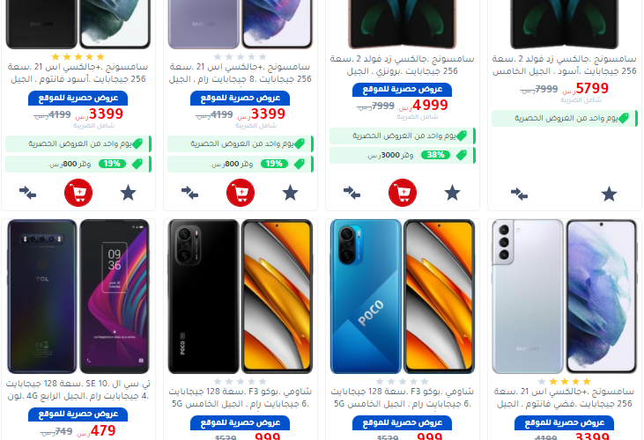The image size is (644, 440).
Task: Open silver phantom Galaxy S21+ title link
Action: (565, 398)
